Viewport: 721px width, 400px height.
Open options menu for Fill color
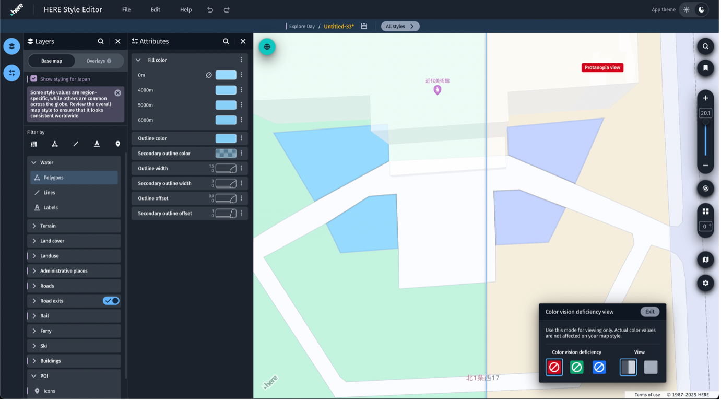click(x=242, y=60)
